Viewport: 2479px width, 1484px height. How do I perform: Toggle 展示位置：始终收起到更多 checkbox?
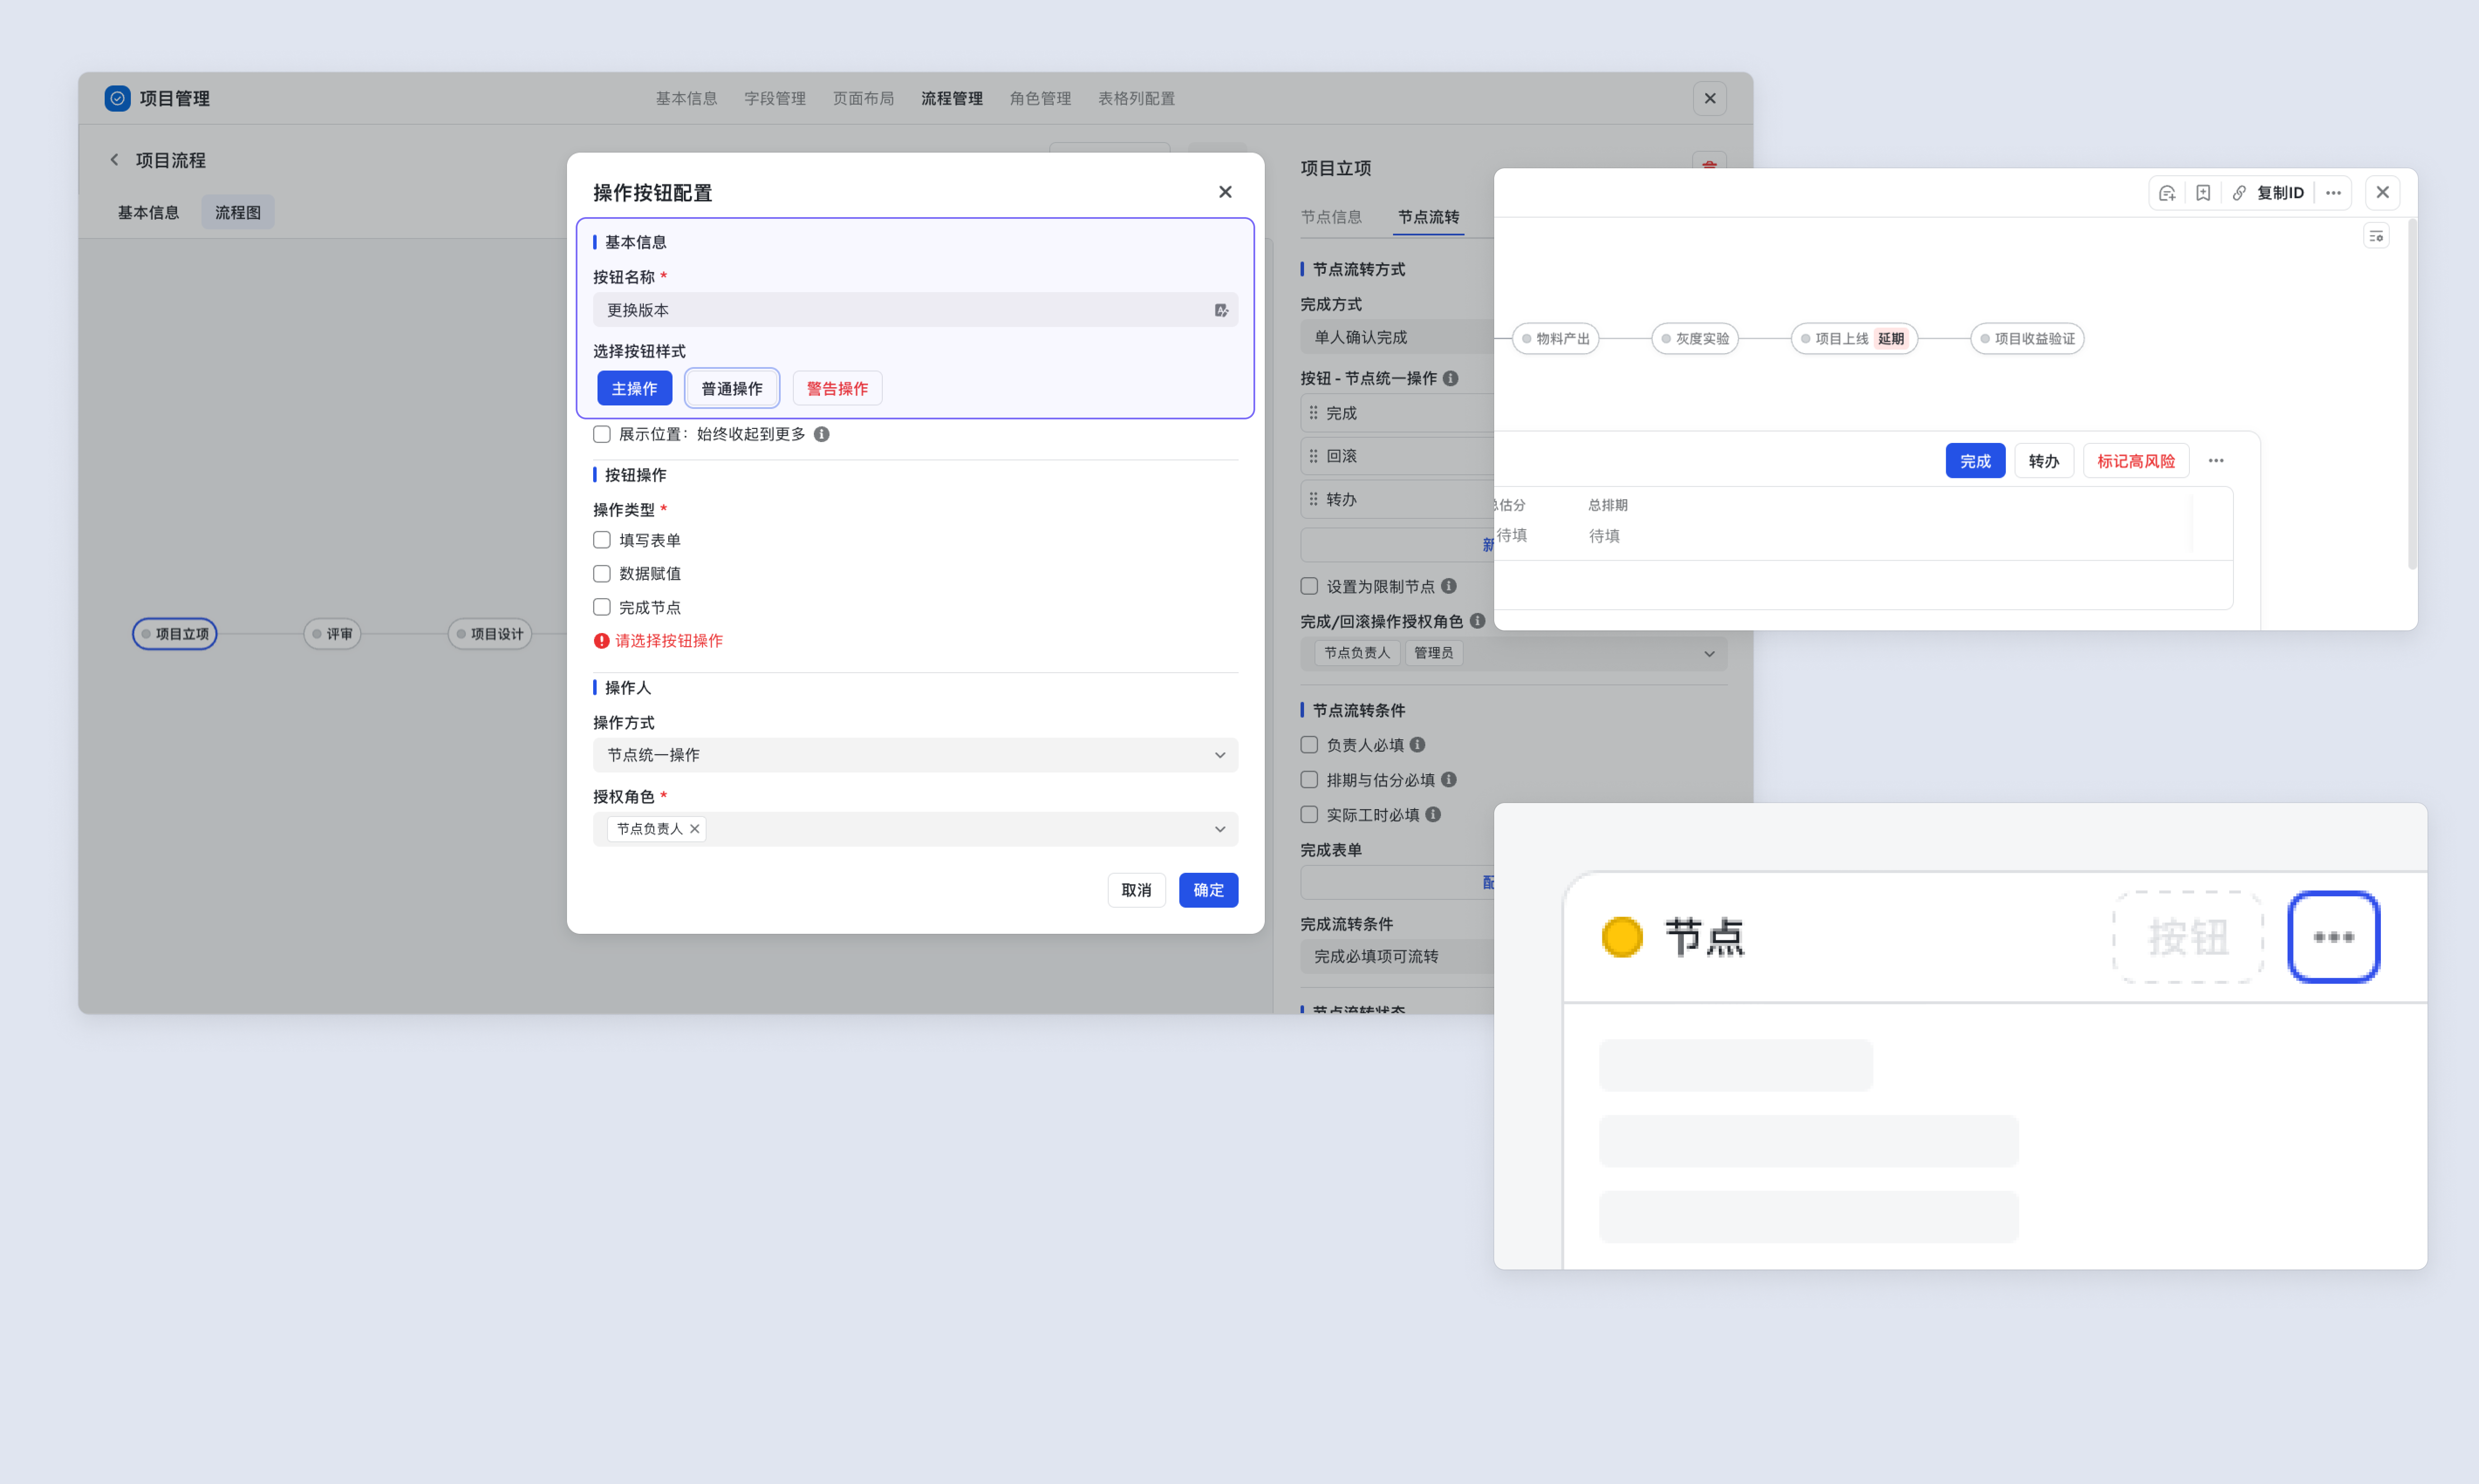pos(601,434)
